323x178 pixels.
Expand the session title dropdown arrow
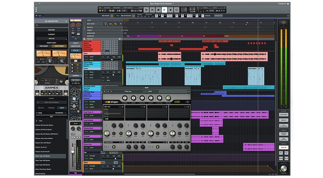tap(173, 4)
